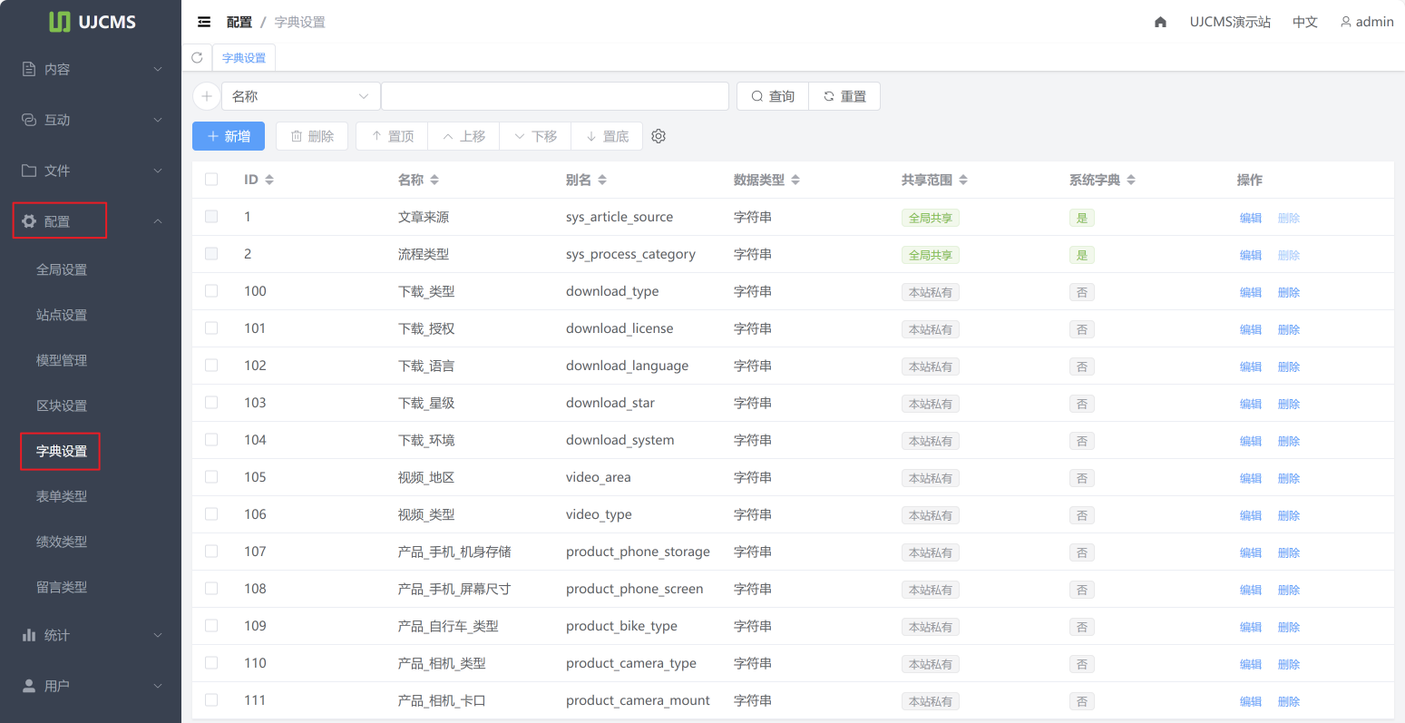Select all rows with header checkbox

pyautogui.click(x=211, y=180)
